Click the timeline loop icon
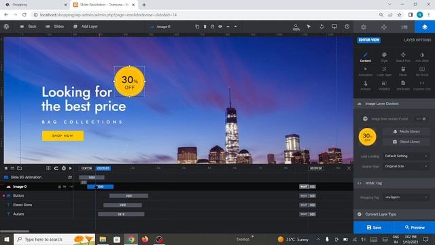Image resolution: width=435 pixels, height=245 pixels. pyautogui.click(x=56, y=168)
